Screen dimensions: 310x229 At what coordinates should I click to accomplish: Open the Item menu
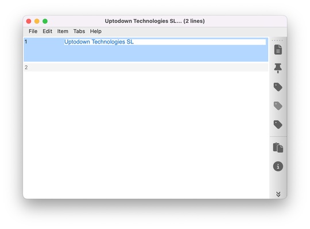[x=63, y=31]
